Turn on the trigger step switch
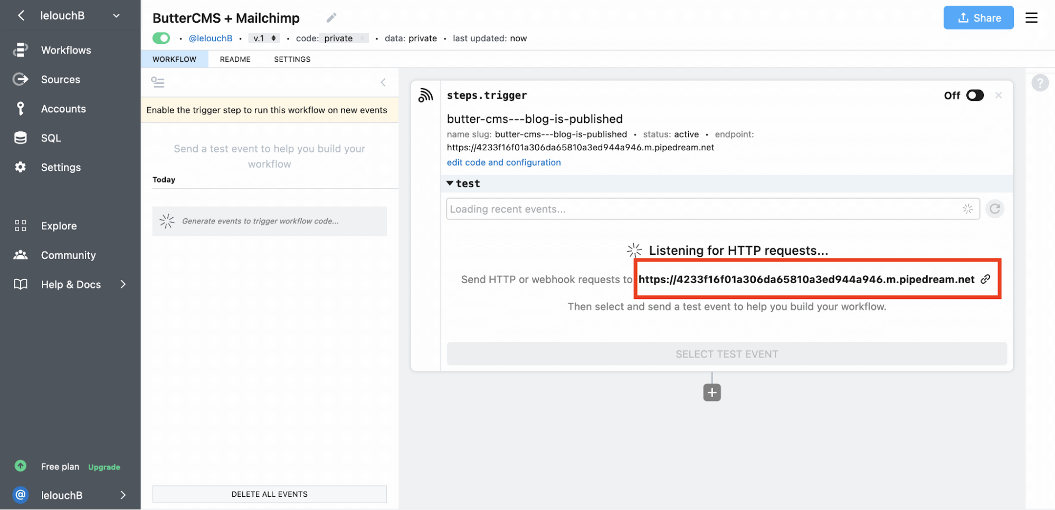Image resolution: width=1055 pixels, height=510 pixels. coord(974,95)
